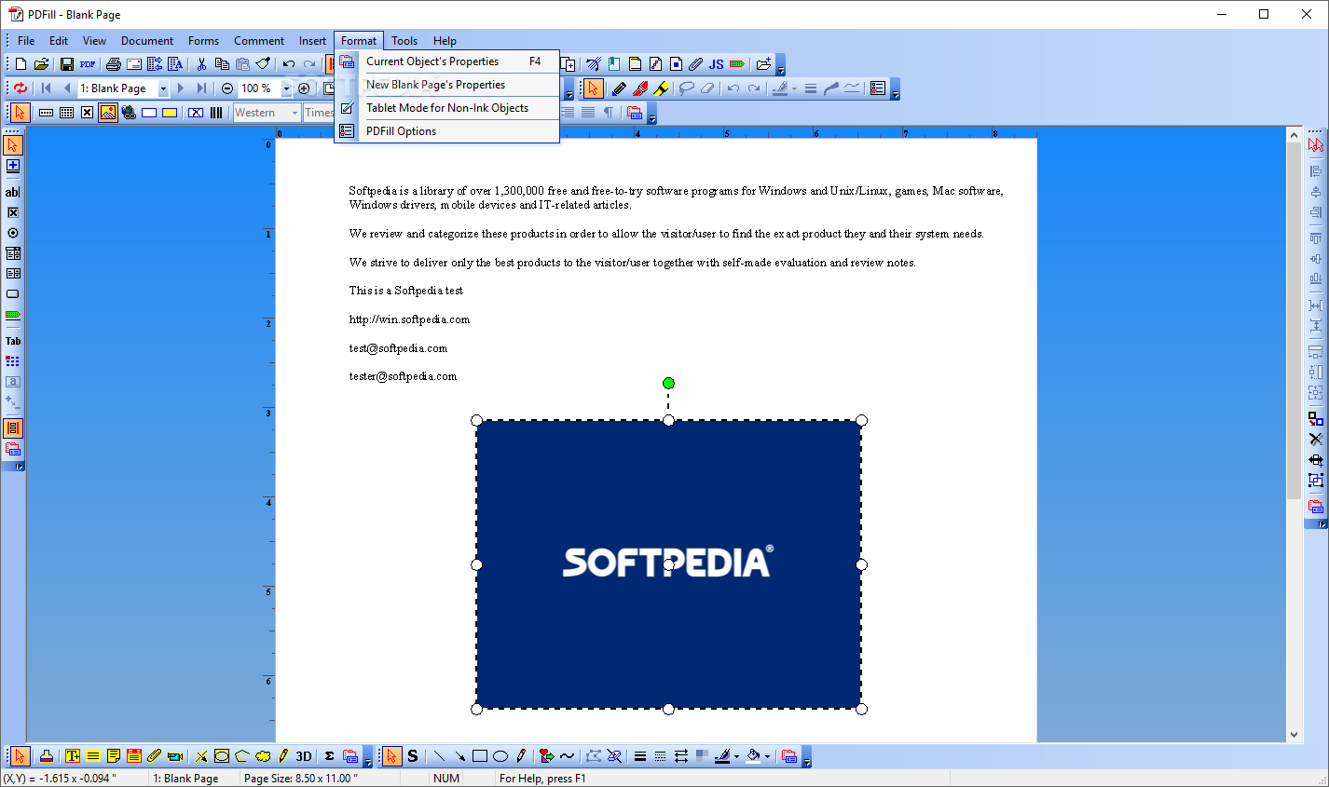This screenshot has width=1329, height=787.
Task: Click the fill color paint bucket
Action: [x=753, y=756]
